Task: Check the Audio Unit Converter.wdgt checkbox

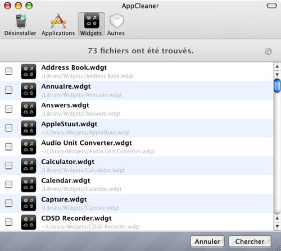Action: pyautogui.click(x=8, y=147)
